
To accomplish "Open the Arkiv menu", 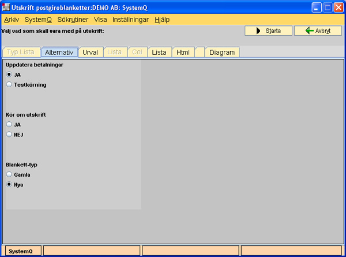I will [12, 19].
